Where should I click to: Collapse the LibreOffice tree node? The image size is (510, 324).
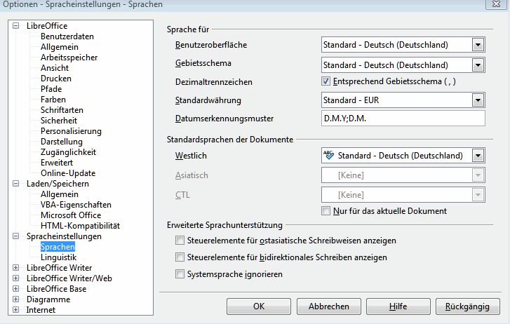point(15,26)
